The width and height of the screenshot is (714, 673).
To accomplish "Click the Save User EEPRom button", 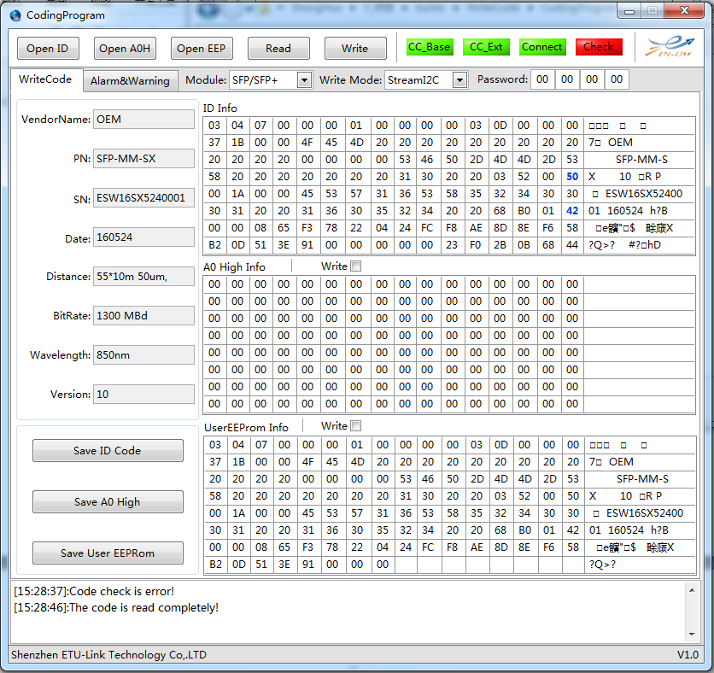I will coord(108,553).
